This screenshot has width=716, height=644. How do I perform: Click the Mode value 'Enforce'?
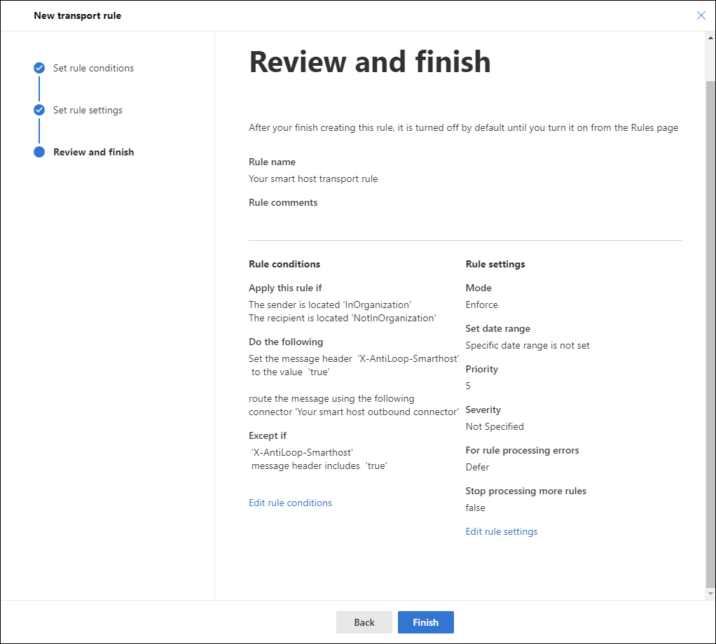(482, 304)
